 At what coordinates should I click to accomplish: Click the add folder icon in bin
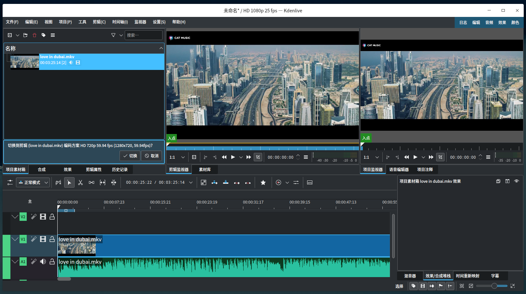coord(25,35)
